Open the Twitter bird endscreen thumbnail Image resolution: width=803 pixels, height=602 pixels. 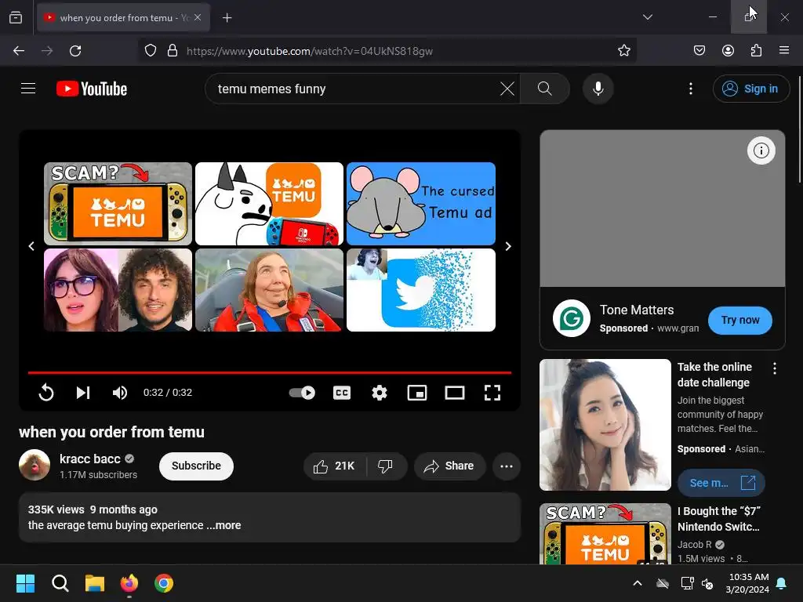[x=421, y=290]
